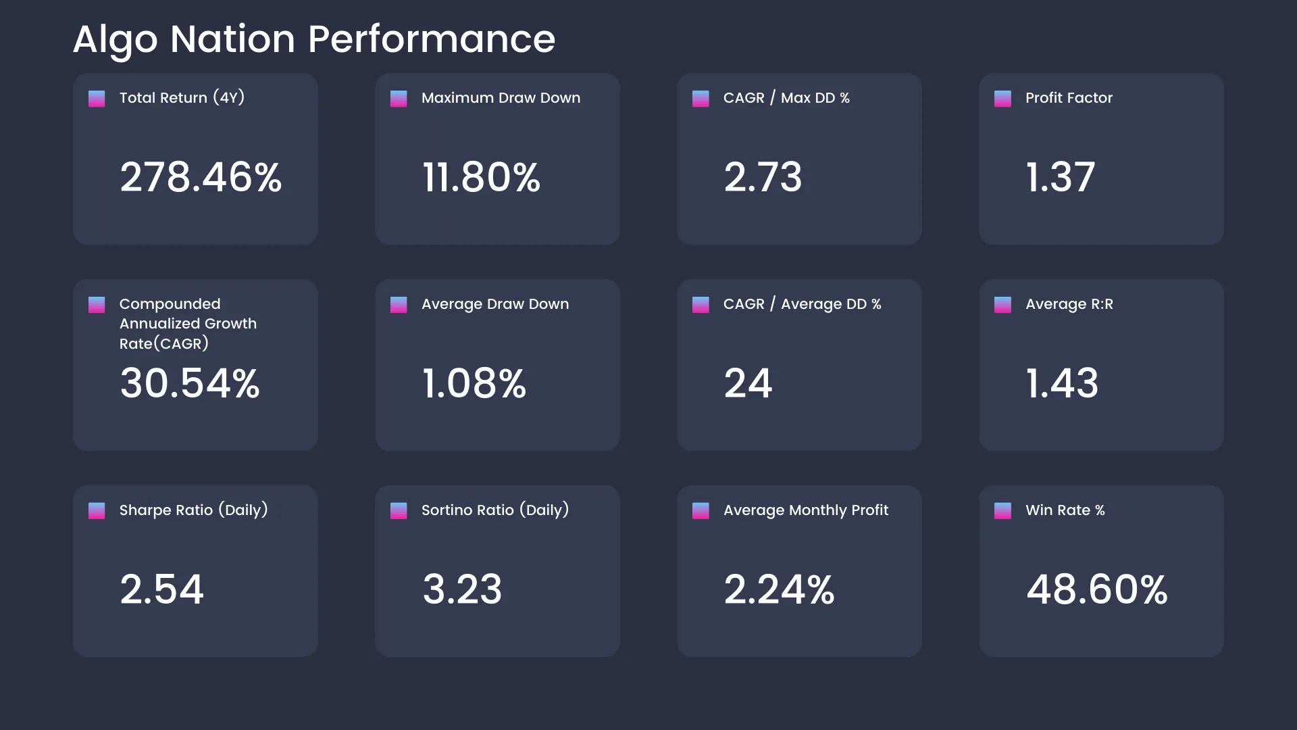Click the Profit Factor value 1.37
This screenshot has height=730, width=1297.
tap(1060, 177)
